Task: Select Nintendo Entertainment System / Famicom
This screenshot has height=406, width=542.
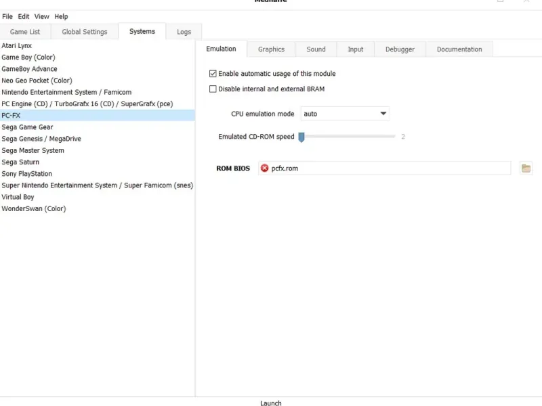Action: click(x=97, y=92)
